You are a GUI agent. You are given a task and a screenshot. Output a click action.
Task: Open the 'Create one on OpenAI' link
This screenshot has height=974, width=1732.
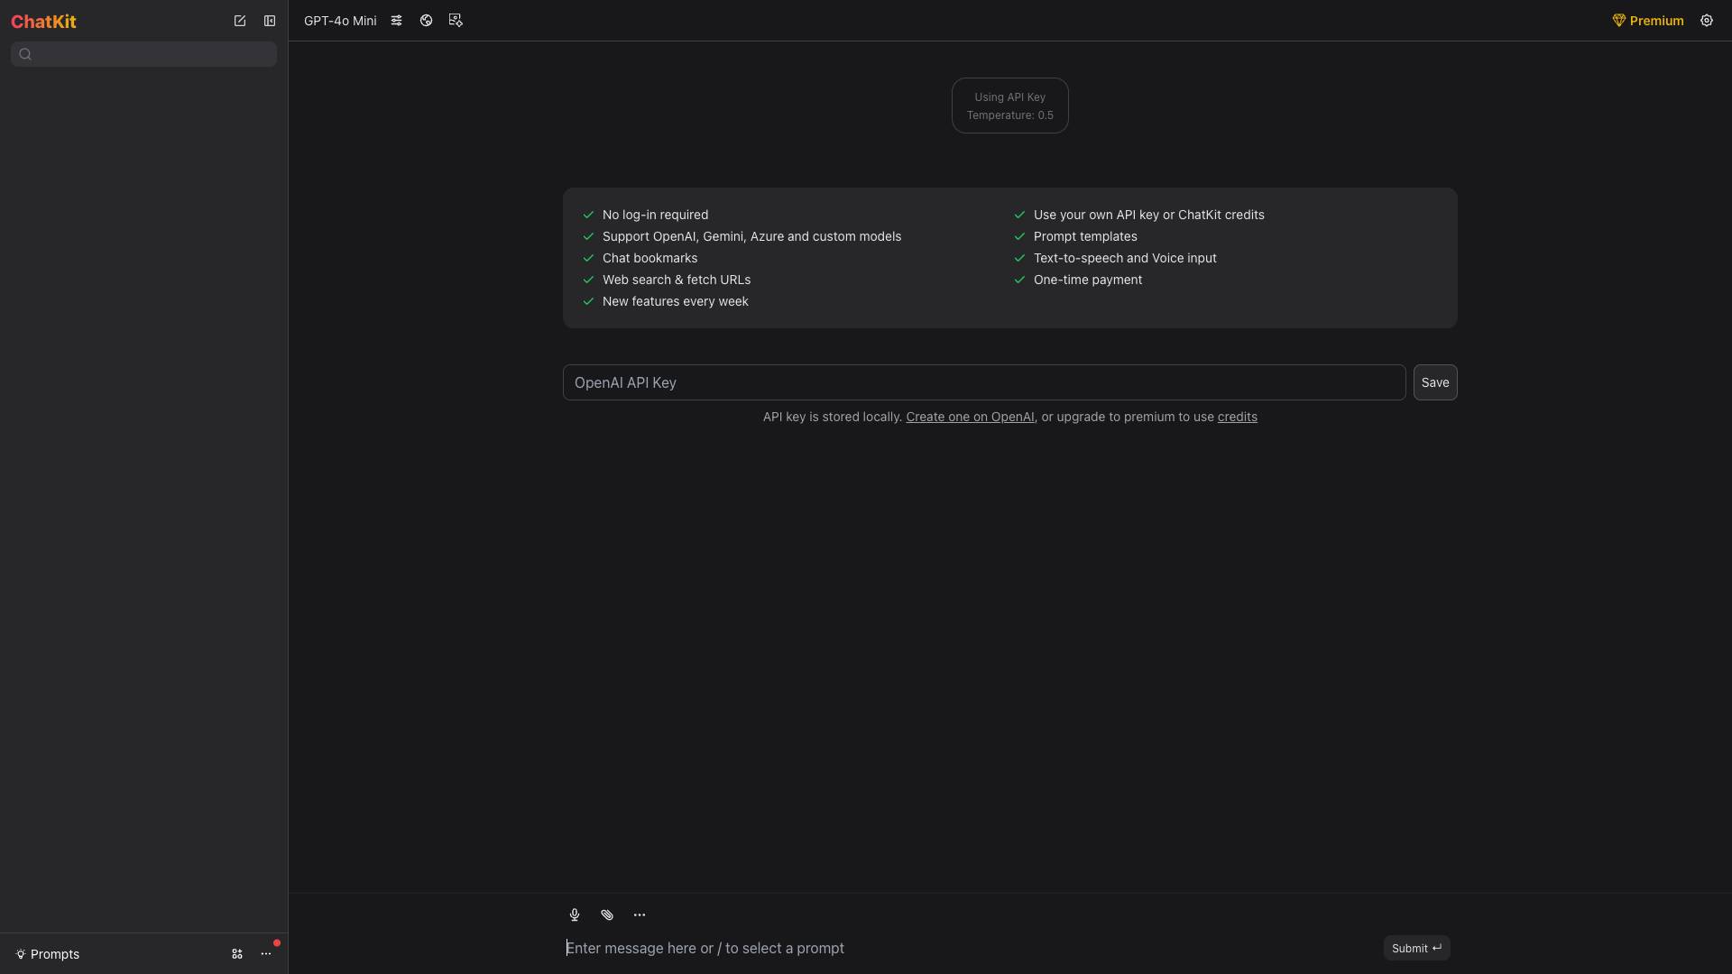click(x=970, y=417)
